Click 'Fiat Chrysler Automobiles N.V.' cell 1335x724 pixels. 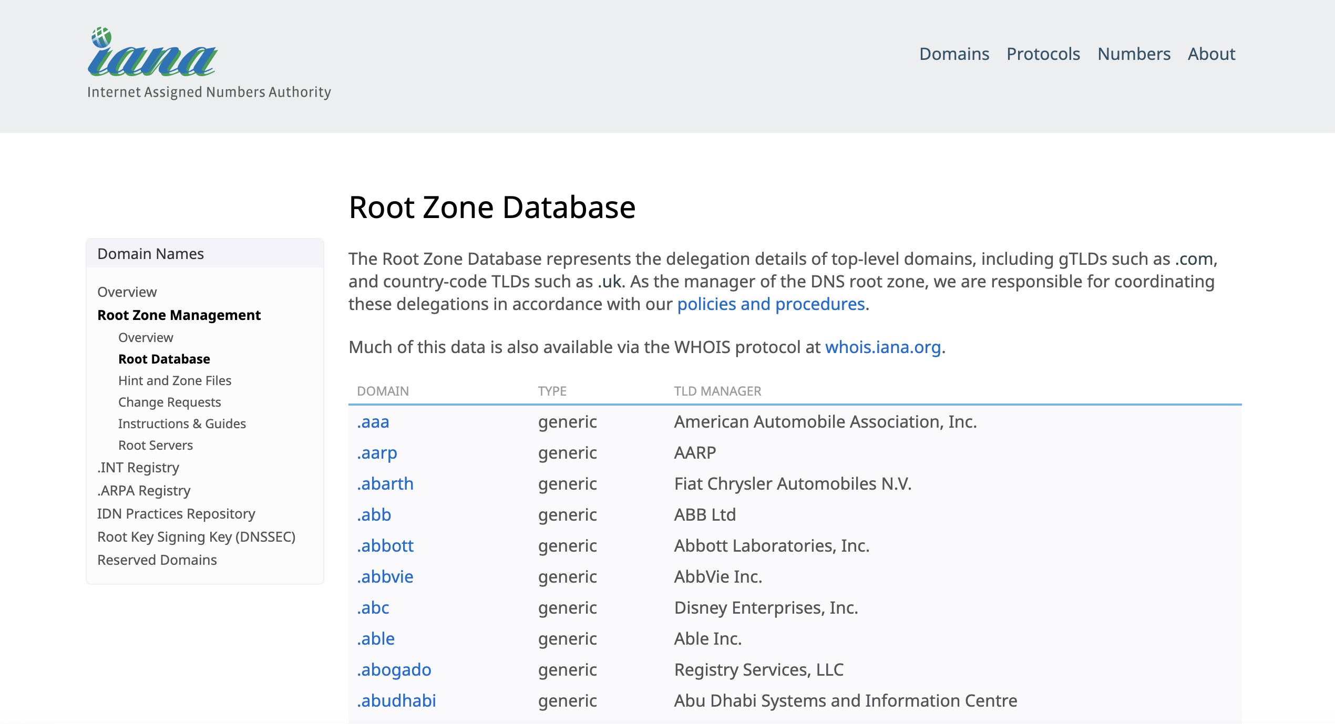(x=793, y=483)
